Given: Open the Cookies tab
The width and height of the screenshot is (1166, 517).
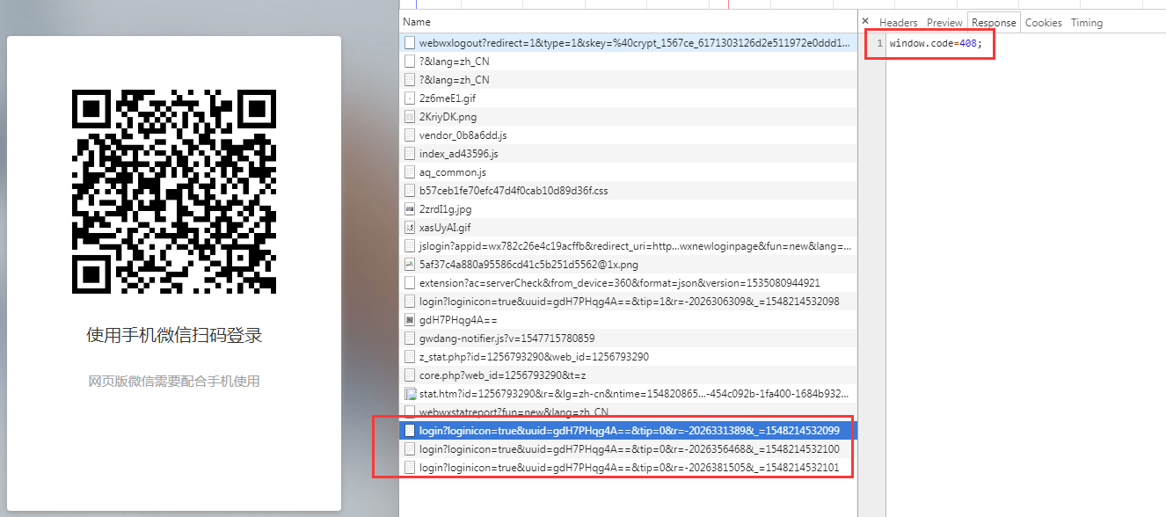Looking at the screenshot, I should 1044,23.
